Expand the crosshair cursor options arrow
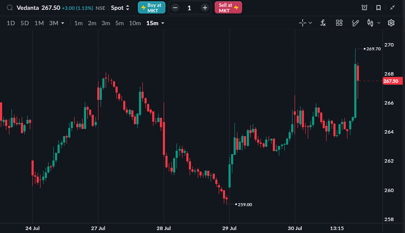This screenshot has width=405, height=233. pyautogui.click(x=310, y=23)
